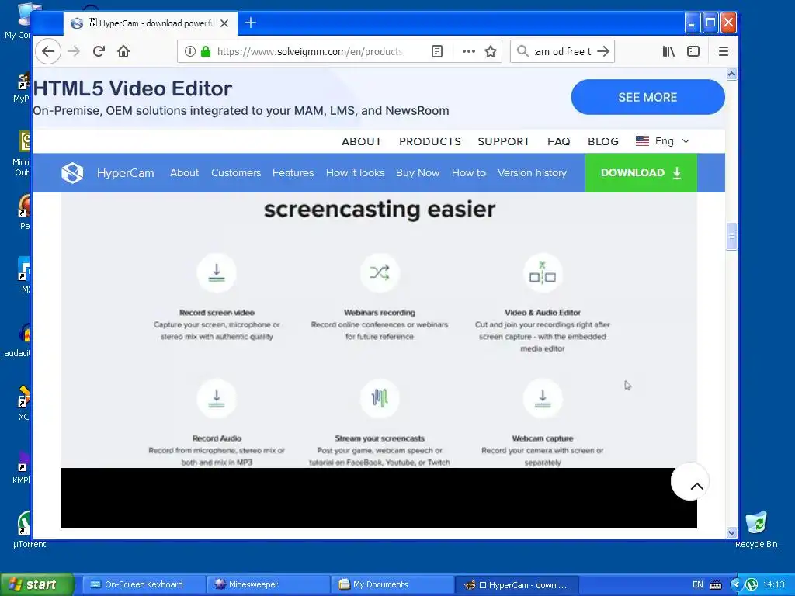Go back using the browser back arrow
Image resolution: width=795 pixels, height=596 pixels.
tap(48, 51)
